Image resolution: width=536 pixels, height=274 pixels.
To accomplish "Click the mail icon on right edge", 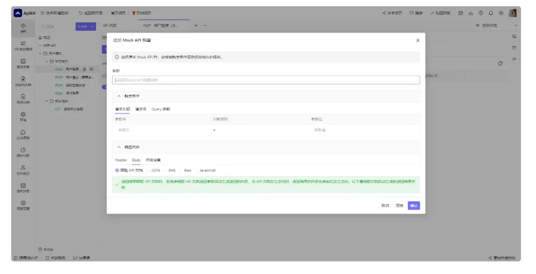I will [x=514, y=47].
